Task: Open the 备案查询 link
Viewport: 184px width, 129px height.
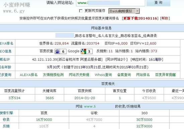Action: [x=124, y=75]
